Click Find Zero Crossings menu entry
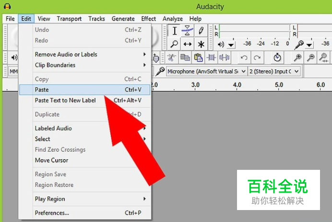332x222 pixels. pos(85,150)
